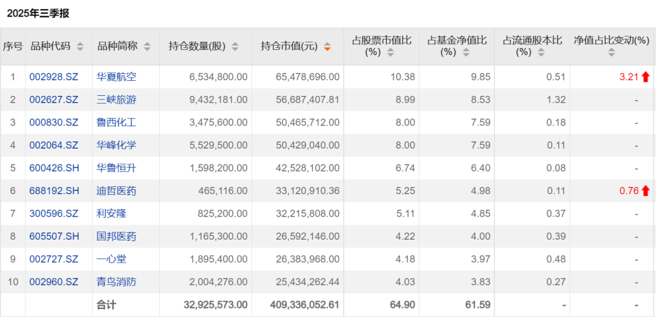
Task: Sort by 品种代码 column sort icon
Action: [80, 47]
